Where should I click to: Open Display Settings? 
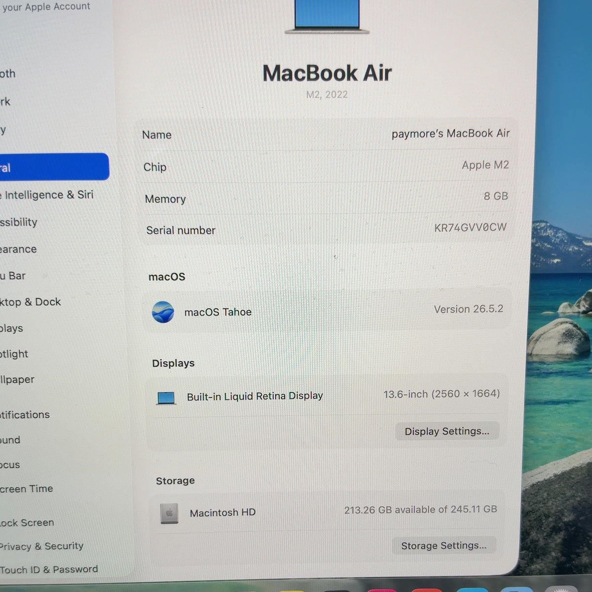[x=447, y=431]
